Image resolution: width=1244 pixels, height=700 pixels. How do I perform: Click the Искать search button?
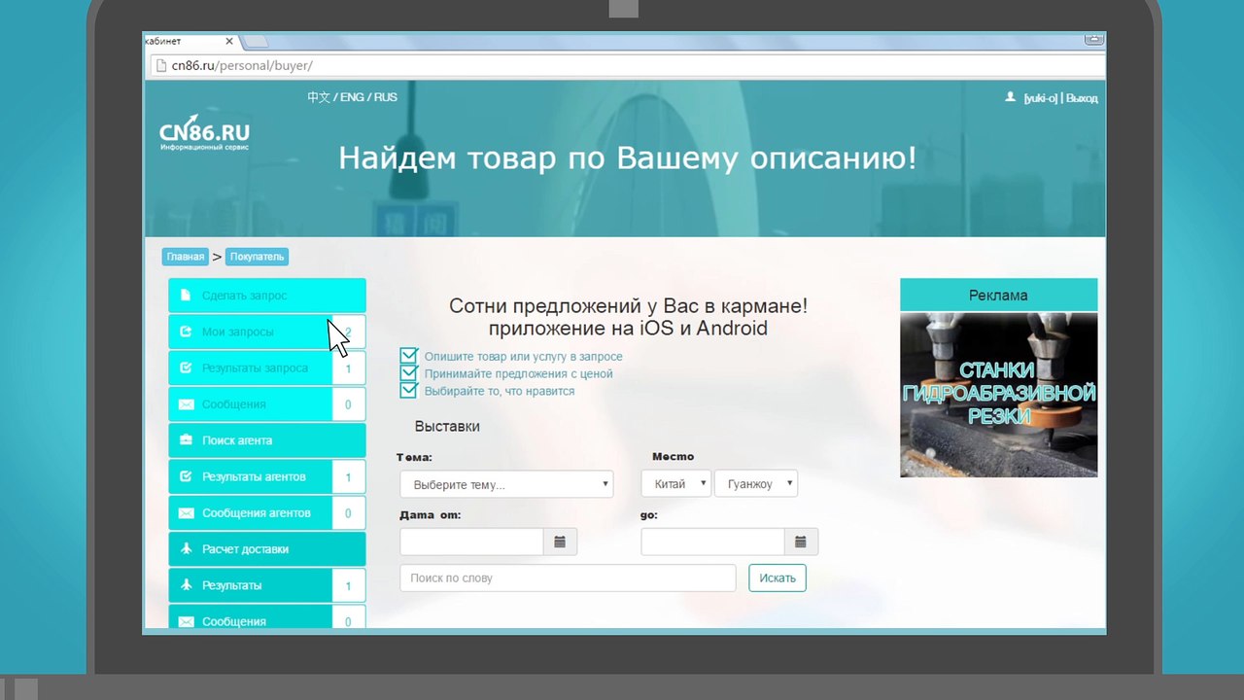click(777, 577)
